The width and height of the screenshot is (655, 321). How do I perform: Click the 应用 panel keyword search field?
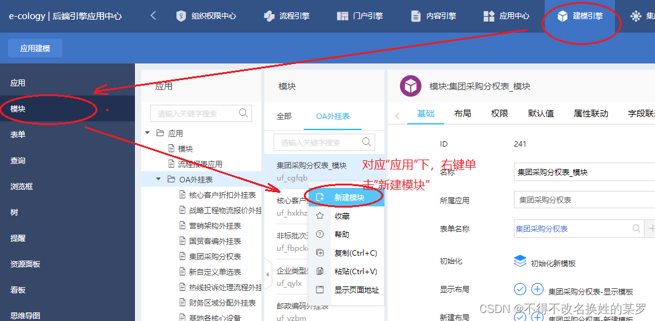(x=201, y=113)
